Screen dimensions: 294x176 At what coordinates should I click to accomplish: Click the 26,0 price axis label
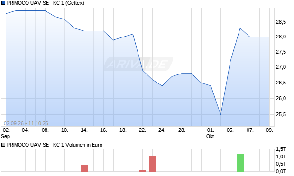(x=281, y=98)
